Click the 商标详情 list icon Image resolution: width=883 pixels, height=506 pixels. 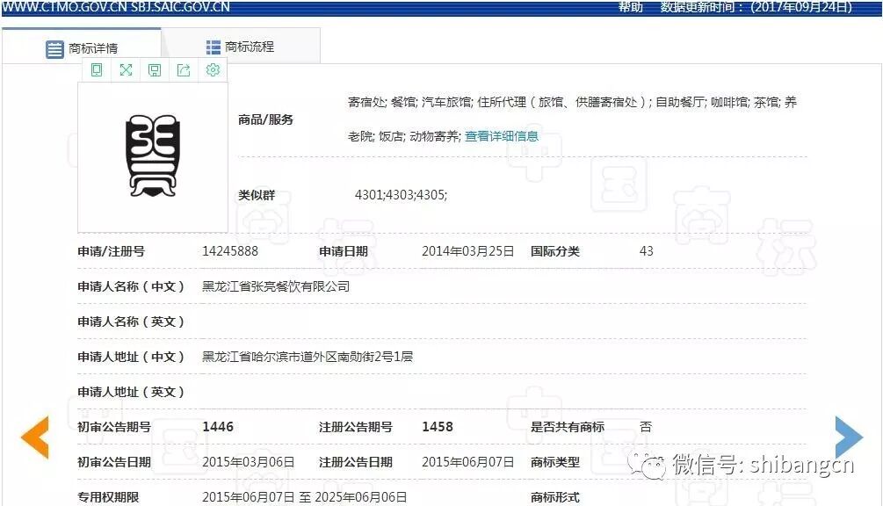pyautogui.click(x=54, y=49)
